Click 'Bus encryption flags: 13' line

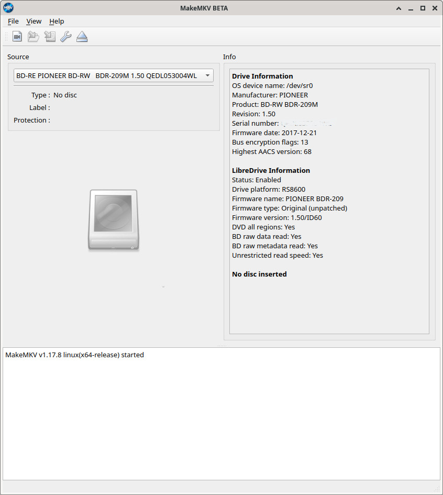pos(270,142)
